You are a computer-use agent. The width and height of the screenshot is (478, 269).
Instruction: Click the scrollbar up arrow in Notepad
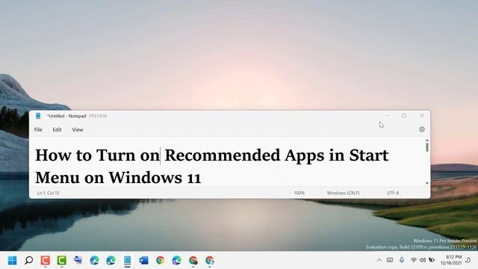(x=427, y=140)
